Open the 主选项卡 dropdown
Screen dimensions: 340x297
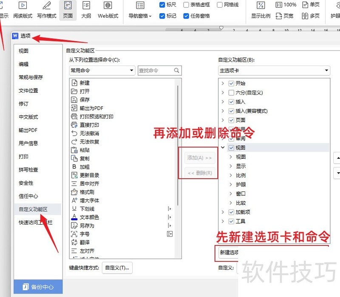[x=274, y=71]
